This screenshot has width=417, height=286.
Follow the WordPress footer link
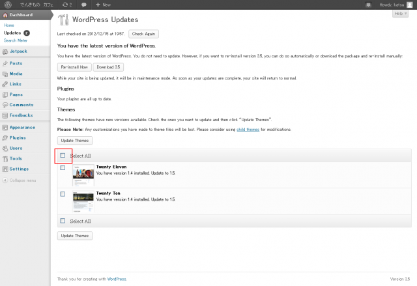pyautogui.click(x=117, y=279)
